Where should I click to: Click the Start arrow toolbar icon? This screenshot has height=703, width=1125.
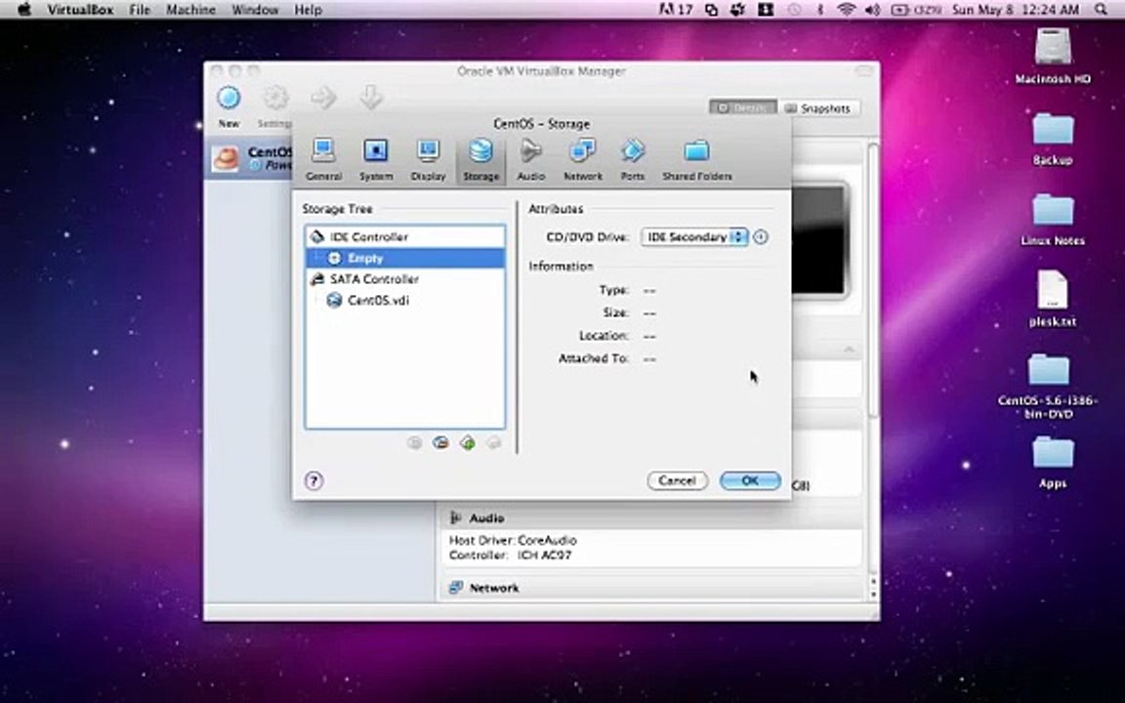(x=323, y=98)
